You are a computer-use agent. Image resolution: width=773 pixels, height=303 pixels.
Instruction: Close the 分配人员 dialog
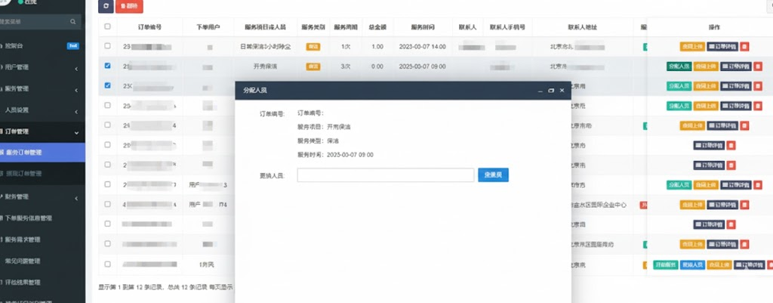tap(562, 91)
